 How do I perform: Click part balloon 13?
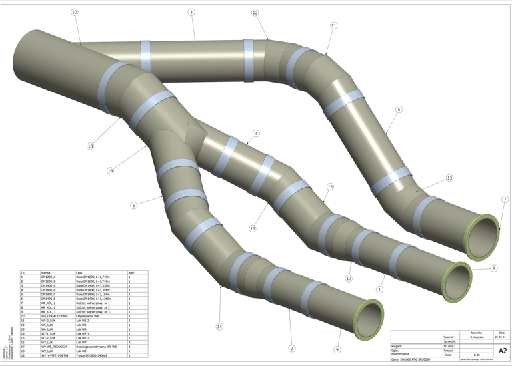pyautogui.click(x=449, y=178)
